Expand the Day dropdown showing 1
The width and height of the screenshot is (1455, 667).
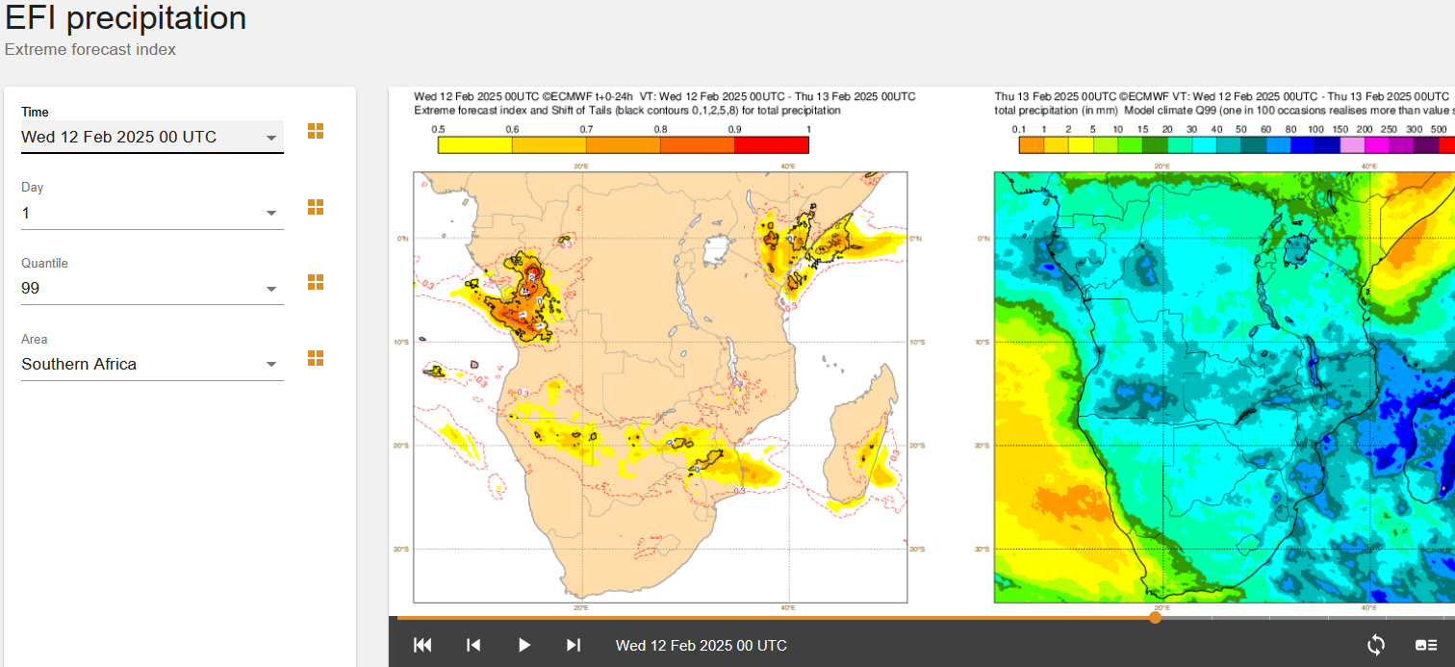[x=152, y=213]
